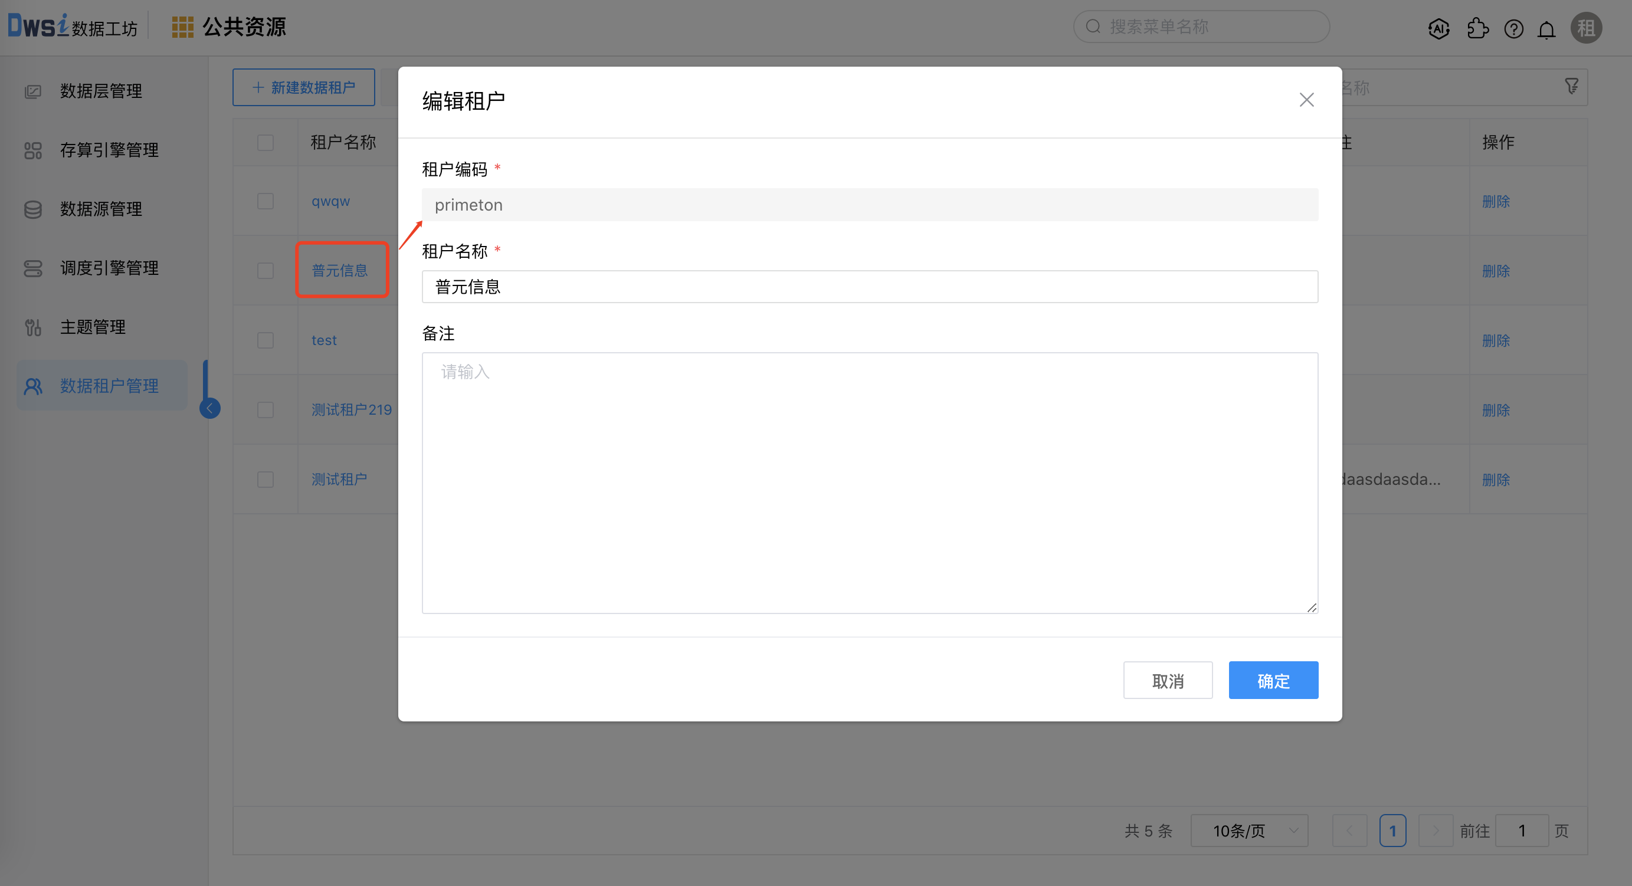1632x886 pixels.
Task: Click the 调度引擎管理 sidebar icon
Action: click(x=33, y=268)
